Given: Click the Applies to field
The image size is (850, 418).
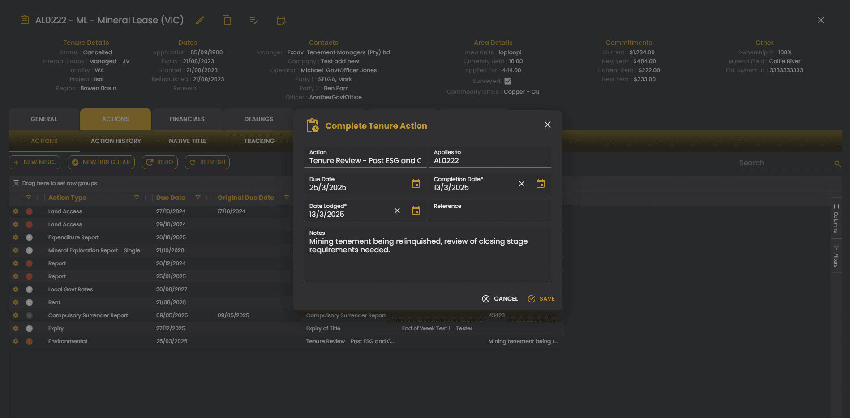Looking at the screenshot, I should point(490,157).
